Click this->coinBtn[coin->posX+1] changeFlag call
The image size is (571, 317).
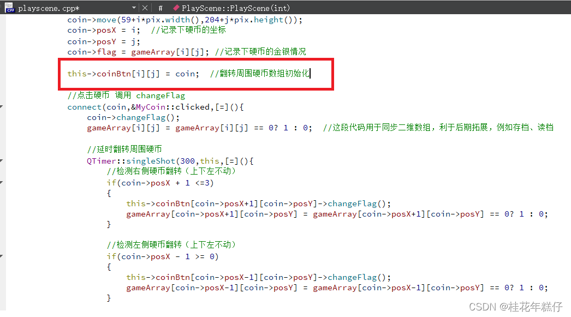click(x=259, y=204)
